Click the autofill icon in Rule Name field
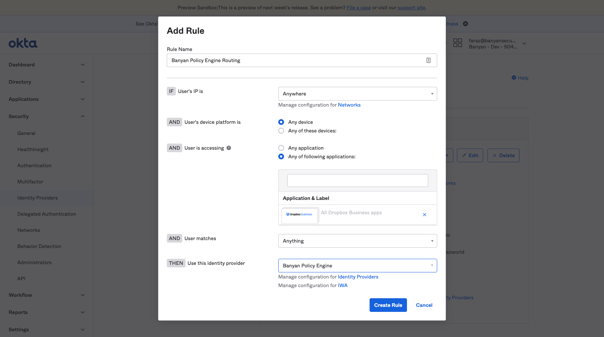Viewport: 604px width, 337px height. [x=429, y=60]
